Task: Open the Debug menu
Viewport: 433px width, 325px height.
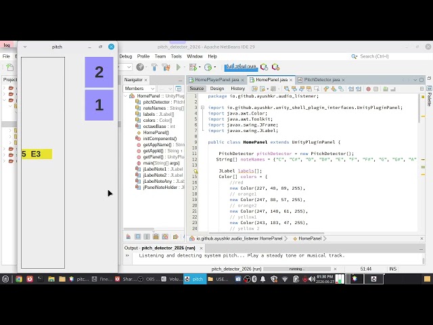Action: 126,56
